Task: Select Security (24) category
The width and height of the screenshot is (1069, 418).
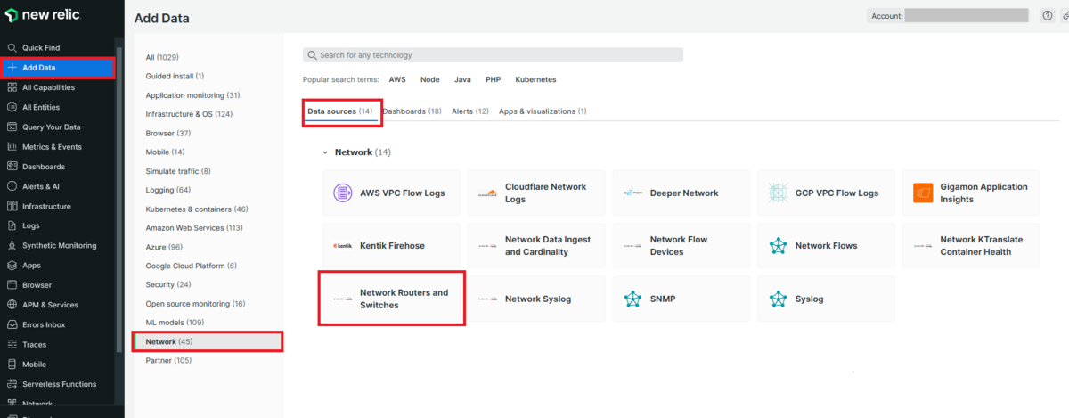Action: [168, 284]
